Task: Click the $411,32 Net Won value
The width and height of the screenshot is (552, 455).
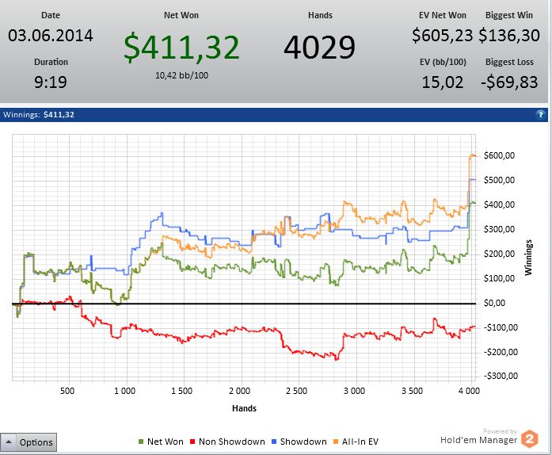Action: [x=181, y=47]
